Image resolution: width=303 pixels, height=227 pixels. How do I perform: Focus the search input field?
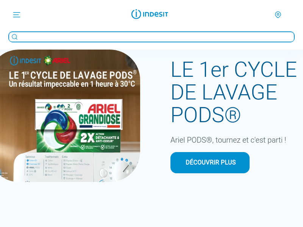pos(151,37)
